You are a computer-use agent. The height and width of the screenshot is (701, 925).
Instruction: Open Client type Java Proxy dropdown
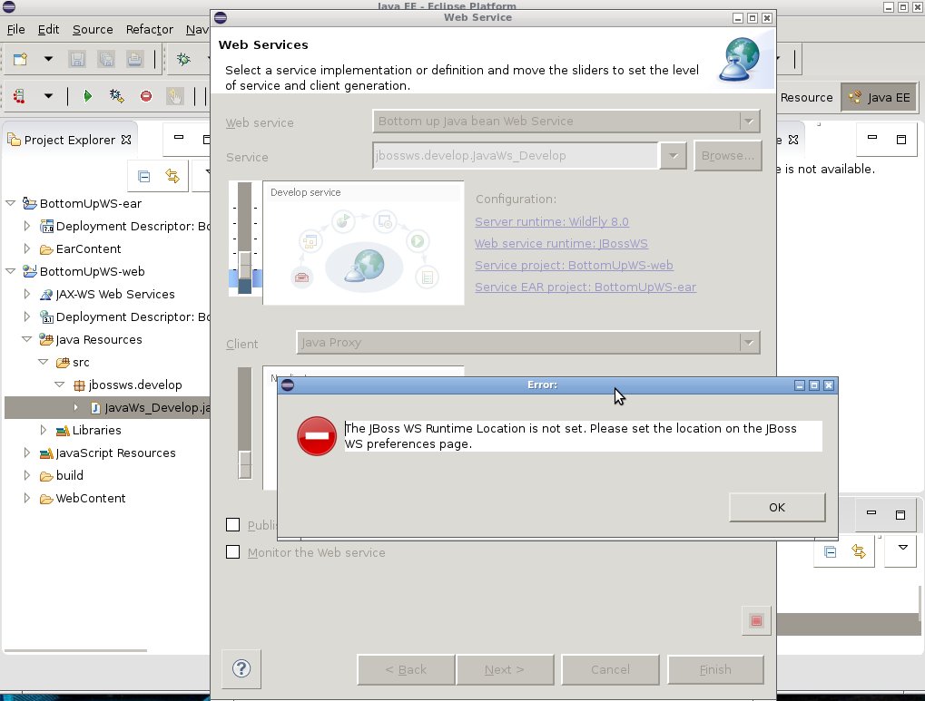pyautogui.click(x=749, y=343)
